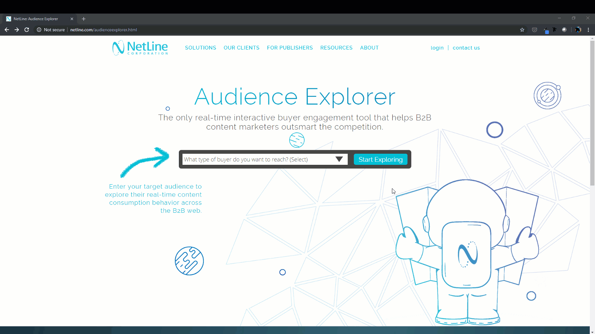The width and height of the screenshot is (595, 334).
Task: Open the OUR CLIENTS menu
Action: (242, 48)
